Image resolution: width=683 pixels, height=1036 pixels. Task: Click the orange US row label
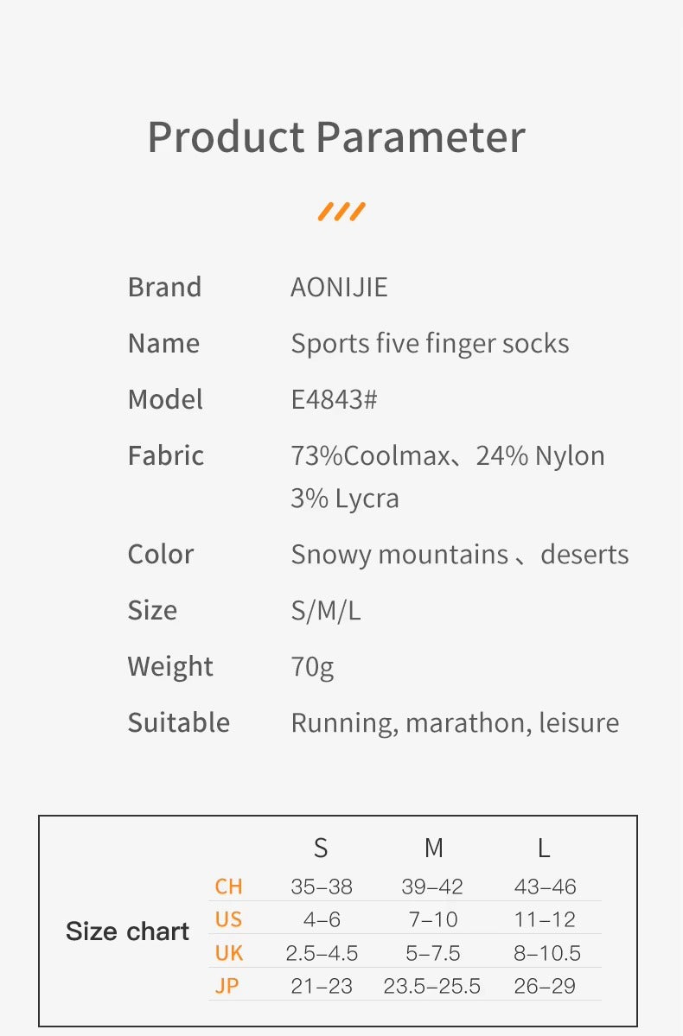tap(228, 919)
